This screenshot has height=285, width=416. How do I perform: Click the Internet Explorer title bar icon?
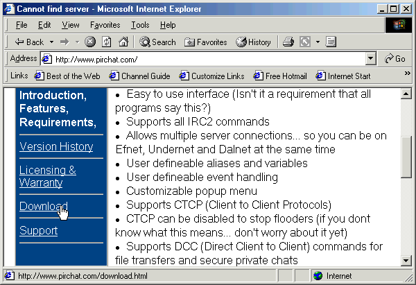coord(9,8)
